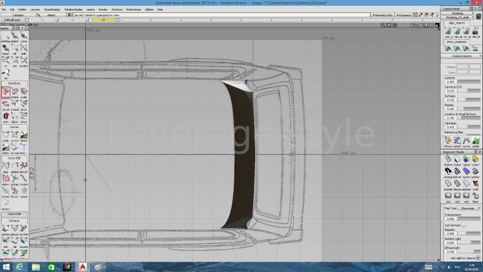Toggle the Lock texture checkbox
The image size is (483, 272).
463,225
